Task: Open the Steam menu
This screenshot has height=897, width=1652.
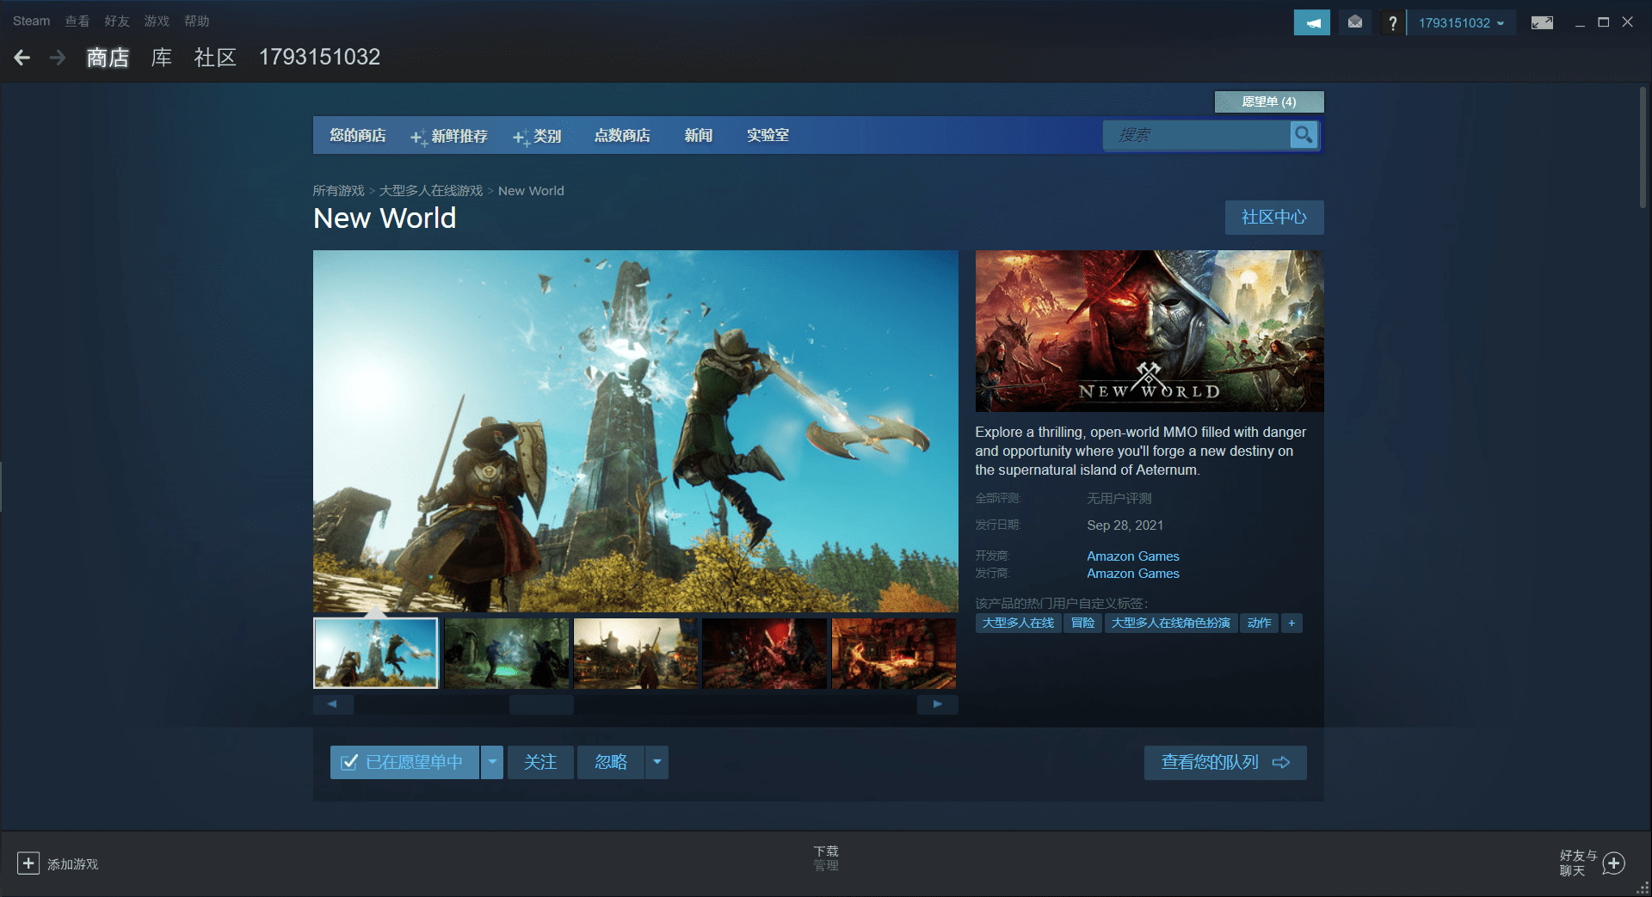Action: pos(32,21)
